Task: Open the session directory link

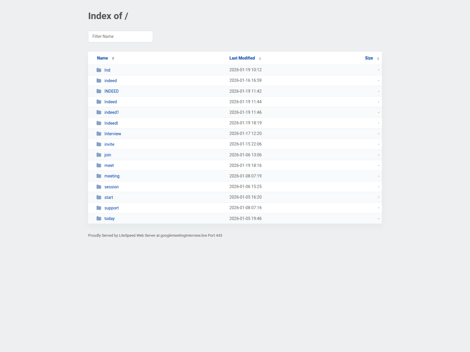Action: (112, 187)
